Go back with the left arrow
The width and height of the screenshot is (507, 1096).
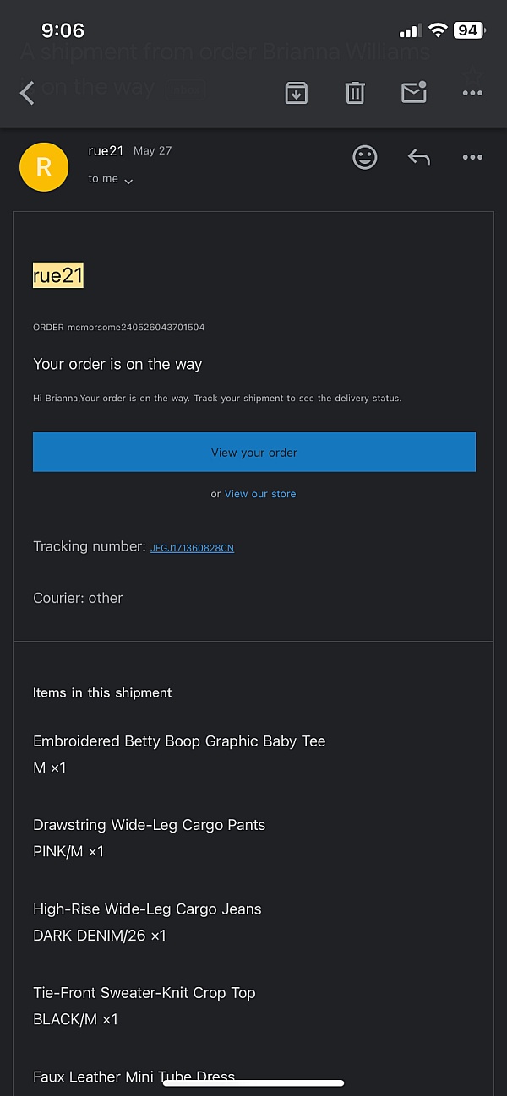tap(27, 93)
